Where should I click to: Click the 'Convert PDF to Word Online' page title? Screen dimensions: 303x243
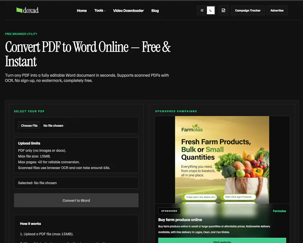point(88,54)
